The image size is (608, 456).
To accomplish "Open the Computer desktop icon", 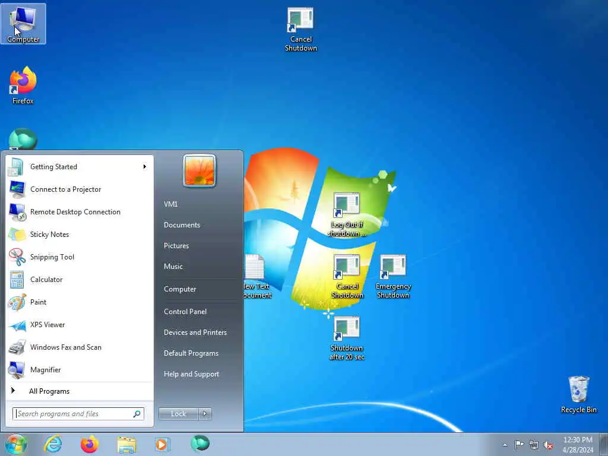I will [x=23, y=24].
